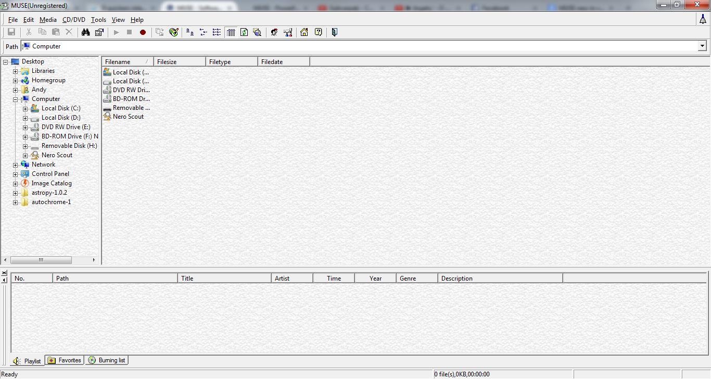Switch to large icons view
This screenshot has height=379, width=711.
(x=190, y=32)
